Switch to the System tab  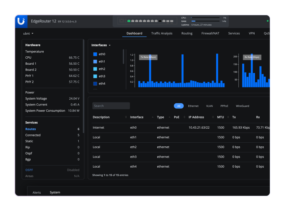coord(55,193)
